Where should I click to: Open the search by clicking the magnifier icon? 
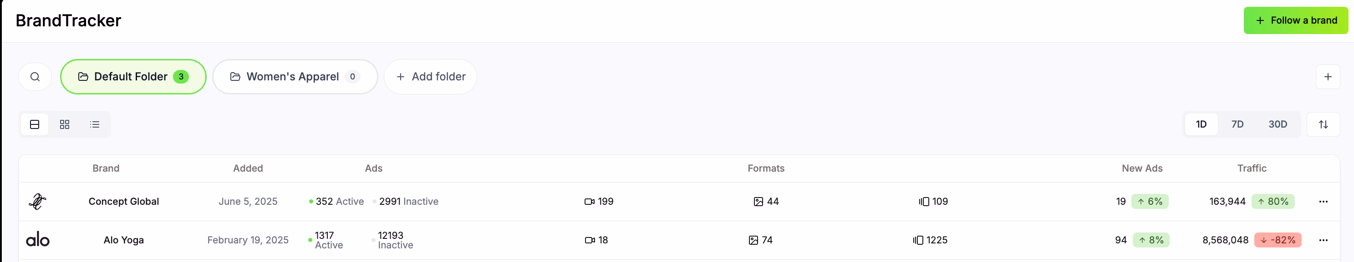[x=35, y=76]
